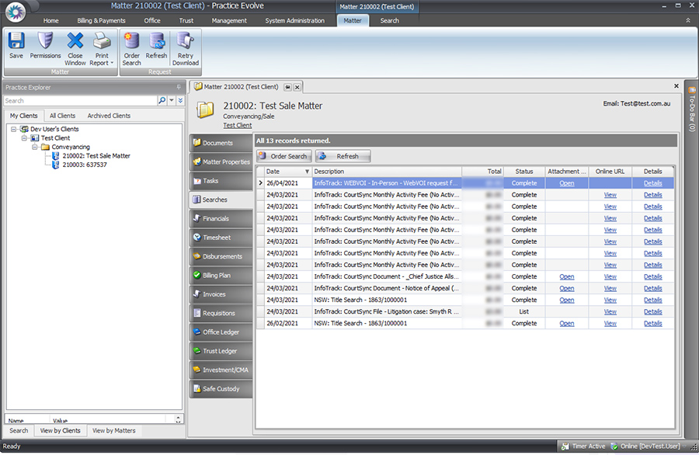Click the property grid stepper arrows
This screenshot has height=455, width=699.
(x=179, y=419)
